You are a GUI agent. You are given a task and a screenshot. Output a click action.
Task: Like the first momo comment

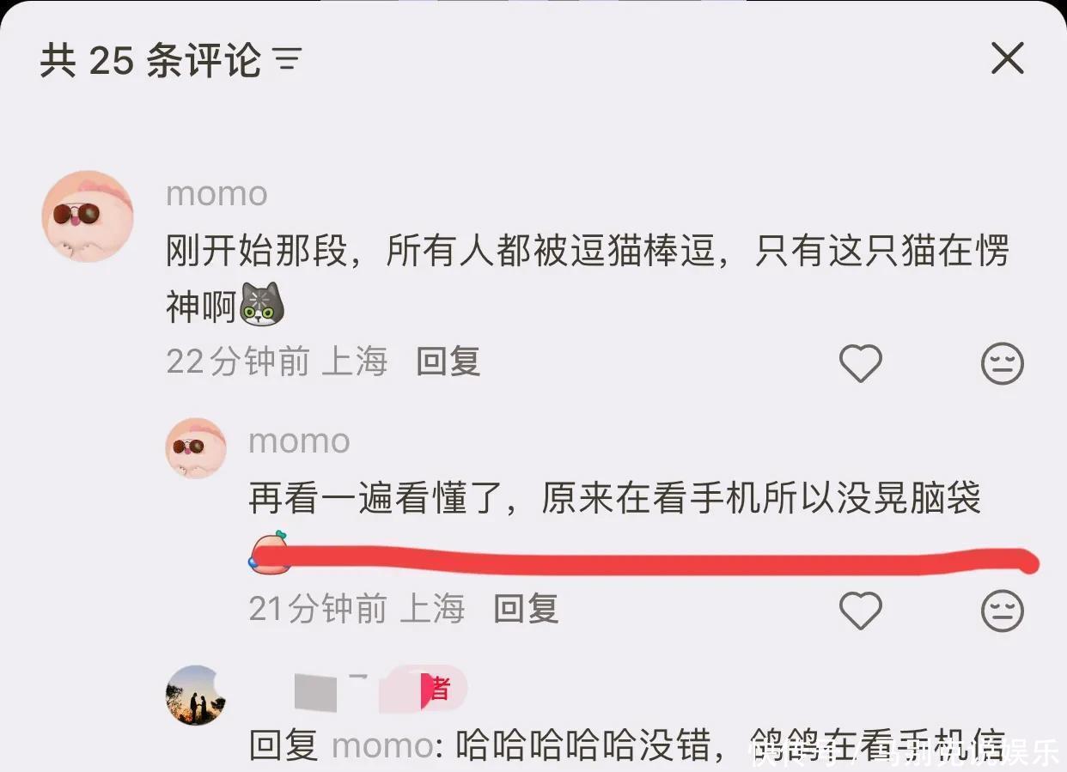pyautogui.click(x=860, y=363)
